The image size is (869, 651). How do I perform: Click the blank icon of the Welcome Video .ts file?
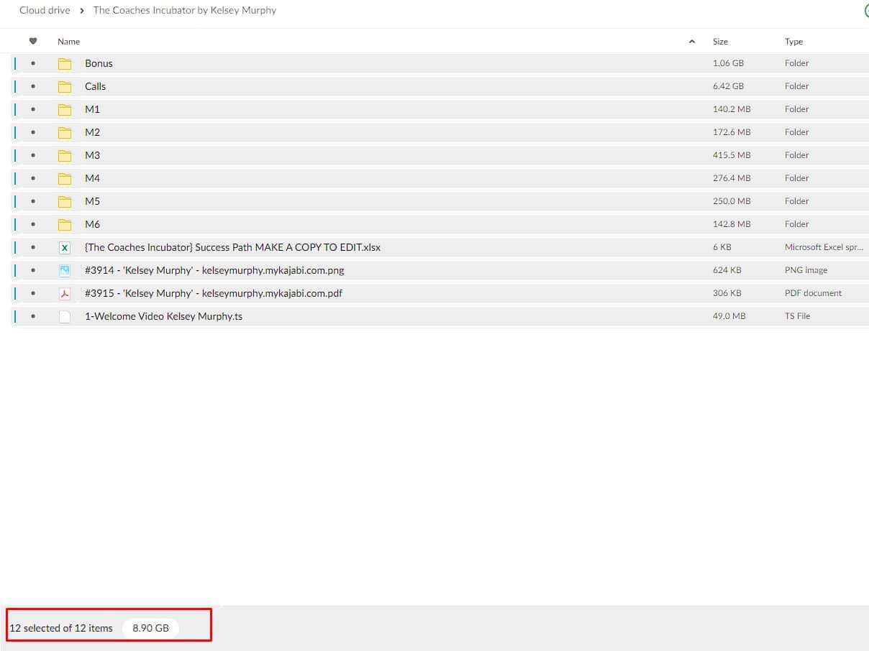(65, 316)
